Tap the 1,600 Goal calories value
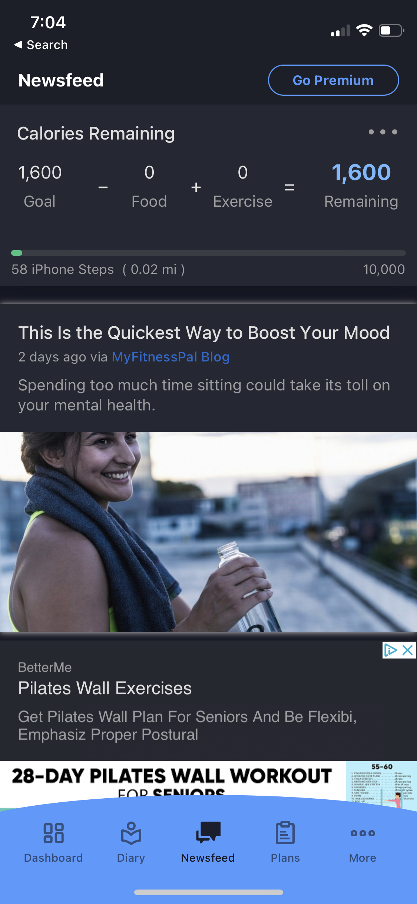The width and height of the screenshot is (417, 904). tap(40, 173)
